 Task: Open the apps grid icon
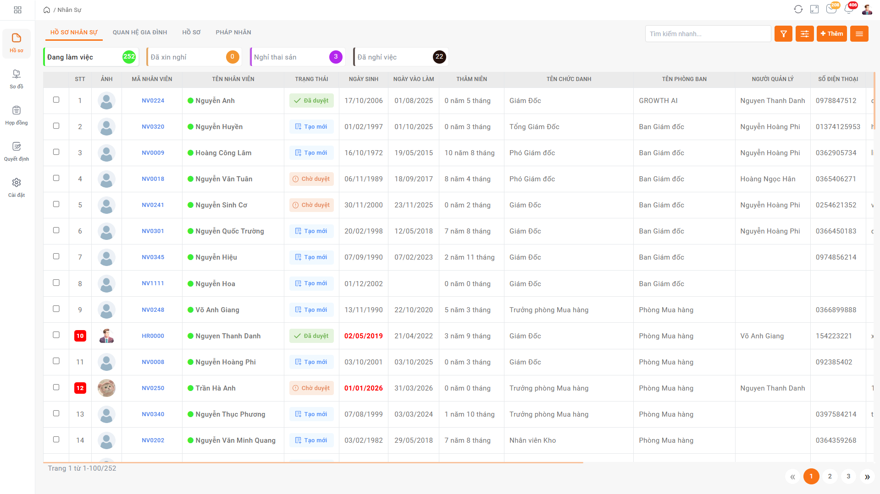[17, 10]
